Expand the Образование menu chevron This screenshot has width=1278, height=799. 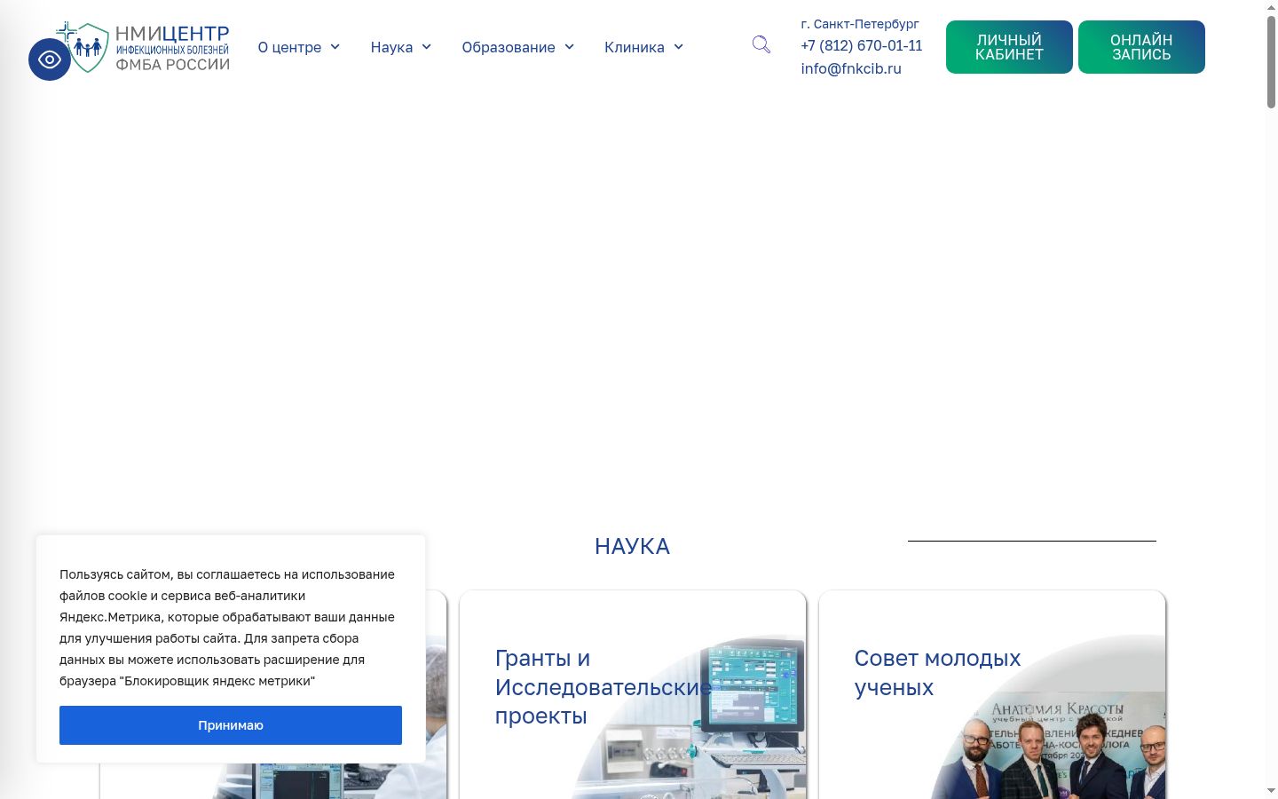(569, 47)
